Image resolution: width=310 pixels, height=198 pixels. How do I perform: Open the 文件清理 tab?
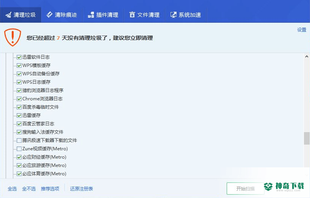click(x=144, y=15)
